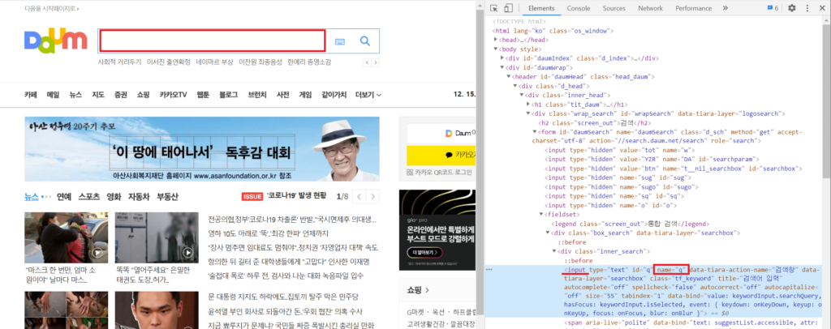Show previous trending keywords arrow
This screenshot has width=831, height=329.
pyautogui.click(x=367, y=62)
